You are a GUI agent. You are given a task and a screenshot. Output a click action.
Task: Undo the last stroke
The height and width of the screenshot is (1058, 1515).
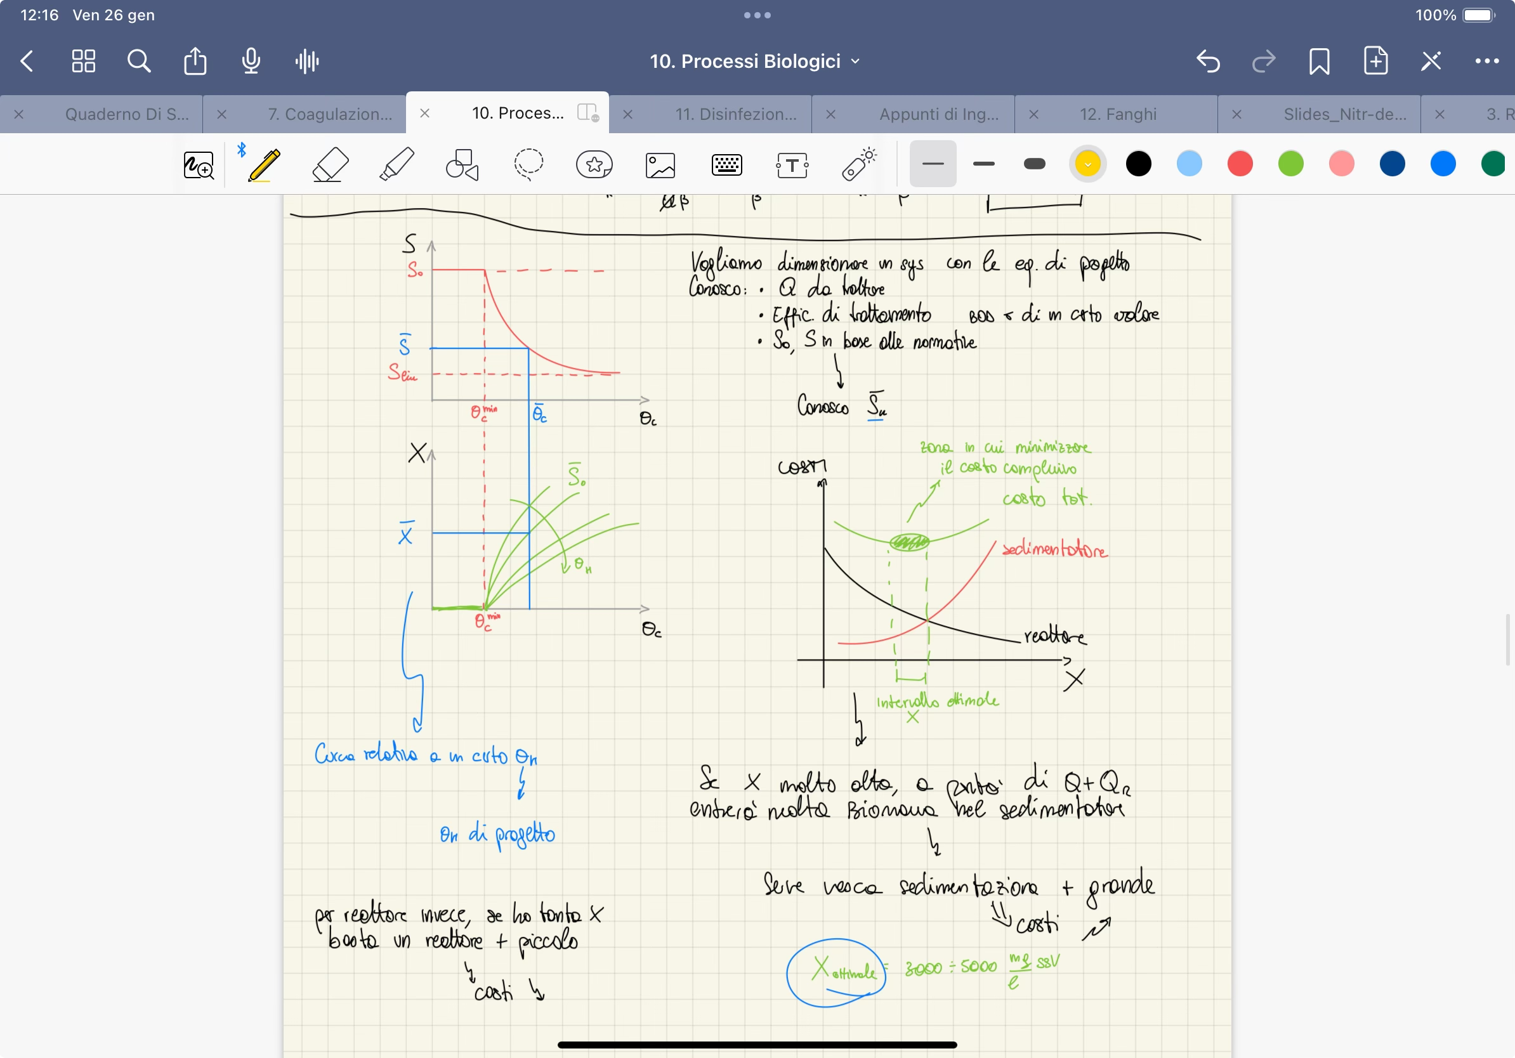(1207, 62)
